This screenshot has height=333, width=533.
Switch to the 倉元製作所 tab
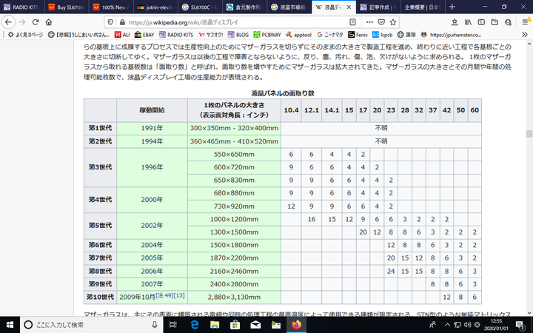click(x=244, y=7)
